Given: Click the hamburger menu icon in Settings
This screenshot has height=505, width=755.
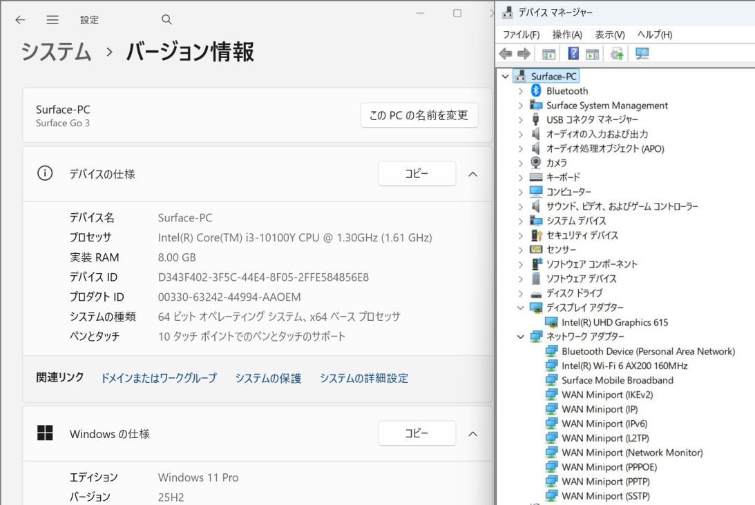Looking at the screenshot, I should coord(52,19).
